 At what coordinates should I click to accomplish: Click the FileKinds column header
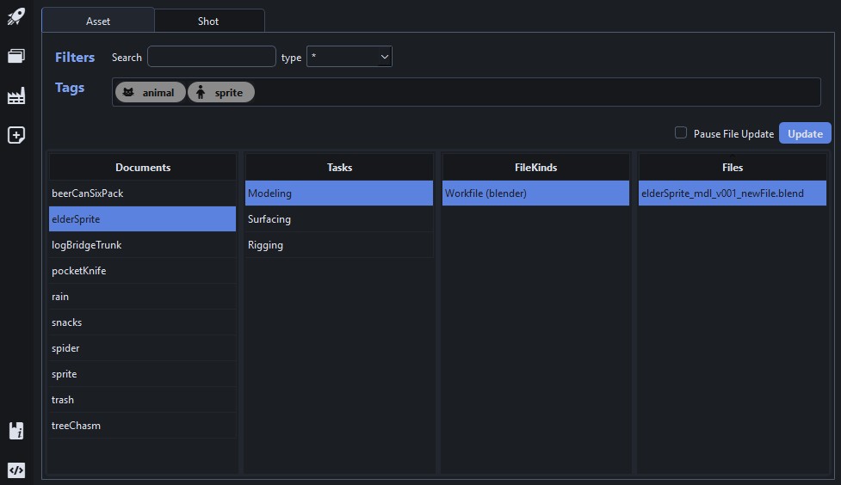click(535, 167)
